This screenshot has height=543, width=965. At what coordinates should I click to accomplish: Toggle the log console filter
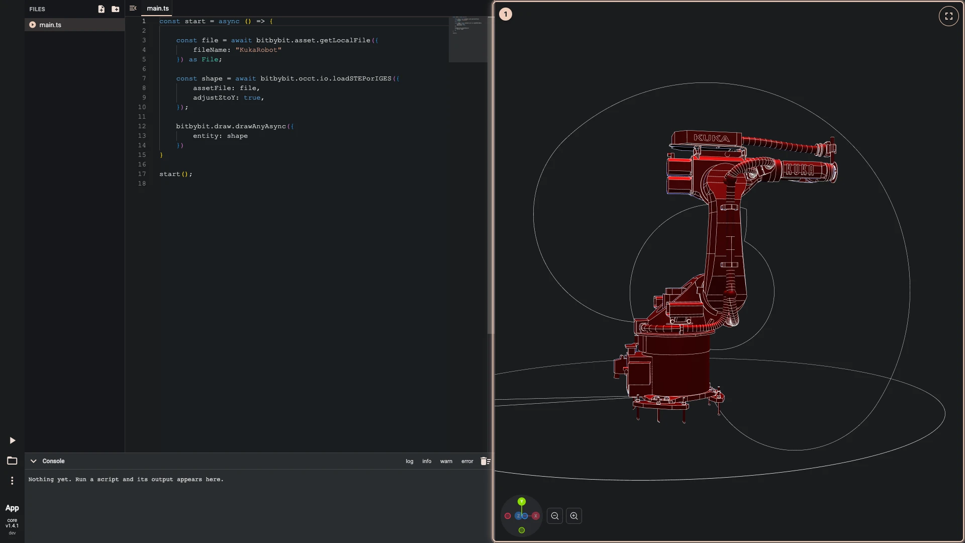pos(410,461)
